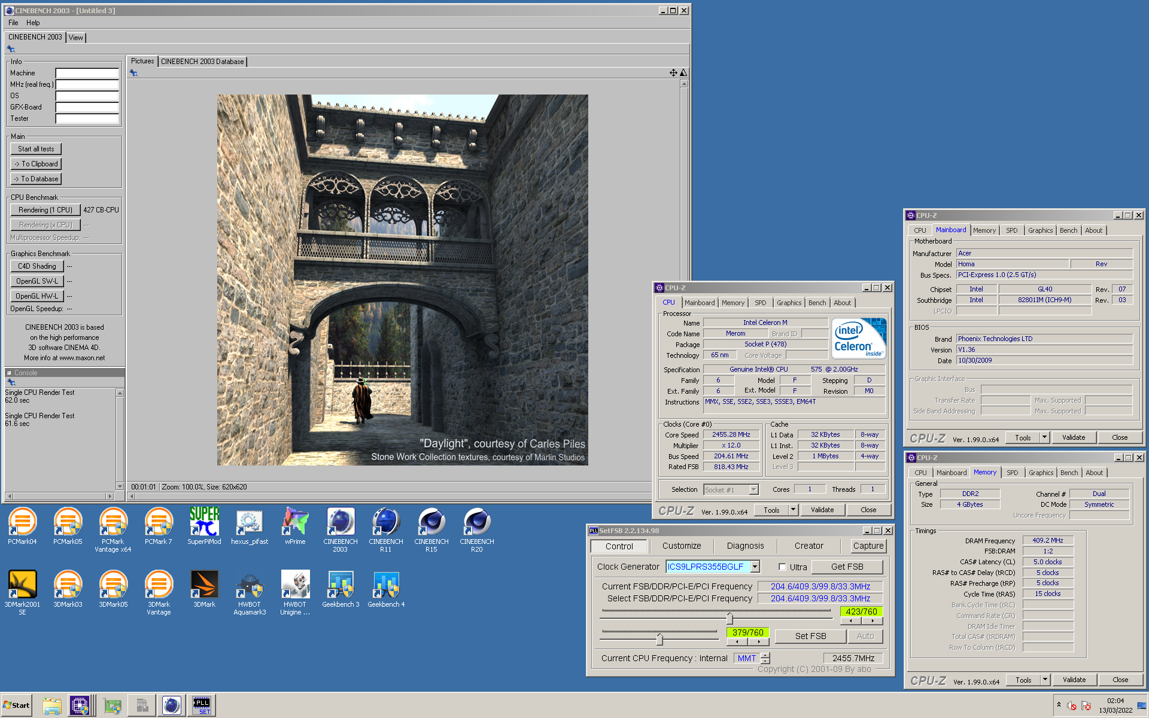The width and height of the screenshot is (1149, 718).
Task: Open Graphics tab in CPU-Z Memory window
Action: click(1041, 473)
